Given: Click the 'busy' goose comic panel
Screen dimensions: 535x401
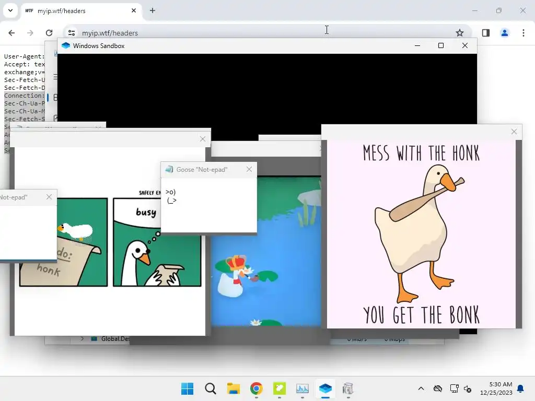Looking at the screenshot, I should coord(157,242).
